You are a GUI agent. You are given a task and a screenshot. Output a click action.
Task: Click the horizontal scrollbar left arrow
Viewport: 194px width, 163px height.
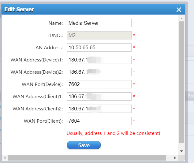click(5, 158)
